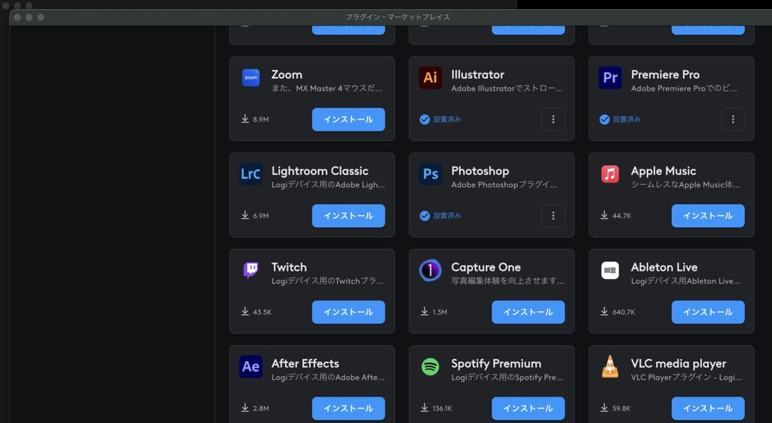
Task: Click the Zoom app icon
Action: click(x=250, y=78)
